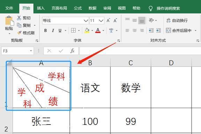Apply yellow fill color bucket

coord(87,30)
